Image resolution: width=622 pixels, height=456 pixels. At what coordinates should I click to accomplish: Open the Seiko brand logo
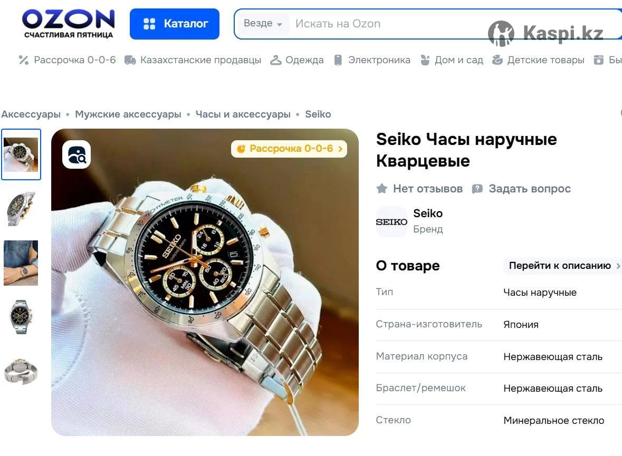pyautogui.click(x=391, y=221)
